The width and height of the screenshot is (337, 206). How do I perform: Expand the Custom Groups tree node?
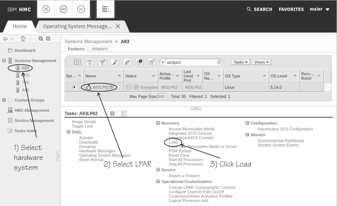click(x=4, y=100)
